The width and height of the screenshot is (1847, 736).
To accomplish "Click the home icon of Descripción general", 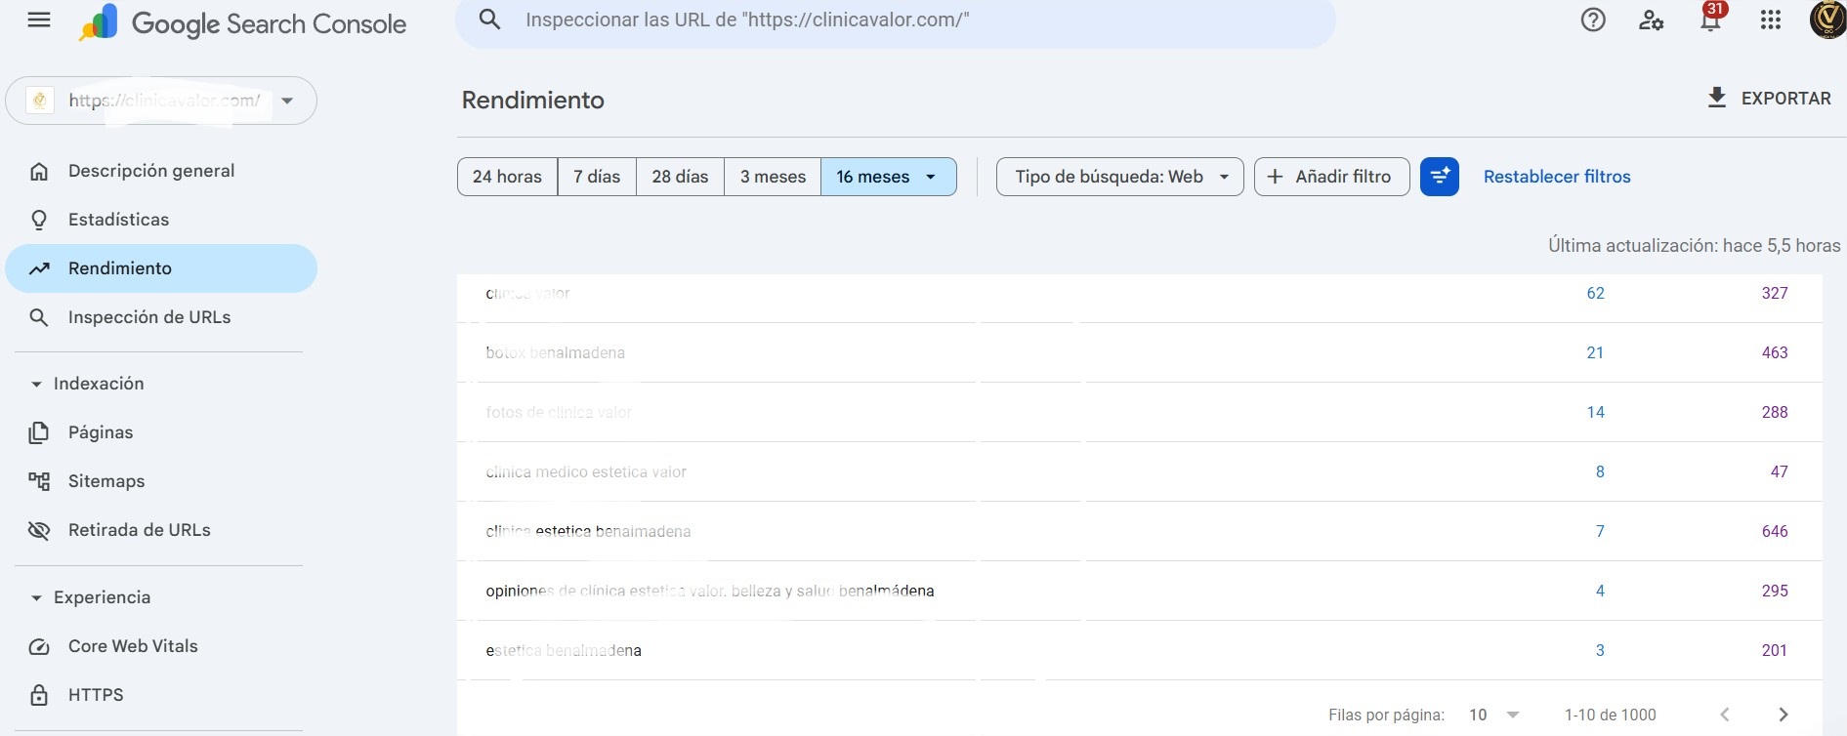I will pos(39,171).
